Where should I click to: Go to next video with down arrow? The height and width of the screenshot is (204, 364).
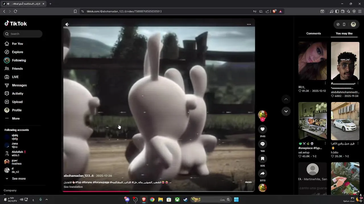point(286,111)
